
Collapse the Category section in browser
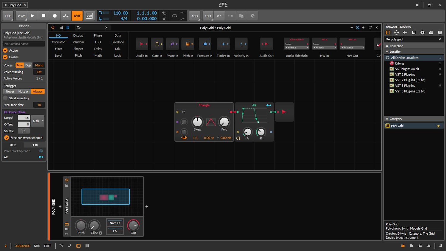(414, 119)
